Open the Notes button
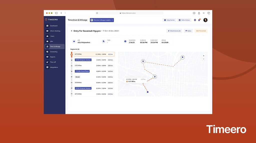Screen dimensions: 256x143 pyautogui.click(x=188, y=31)
